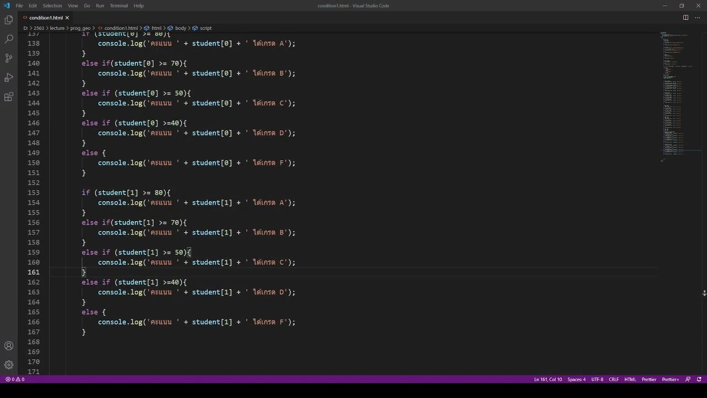The image size is (707, 398).
Task: Click the closing brace on line 167
Action: coord(84,332)
